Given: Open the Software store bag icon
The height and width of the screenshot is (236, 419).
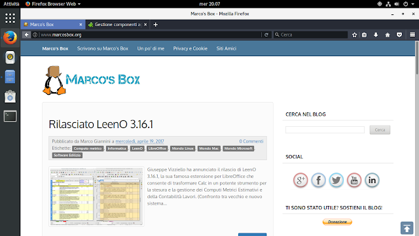Looking at the screenshot, I should (x=10, y=96).
